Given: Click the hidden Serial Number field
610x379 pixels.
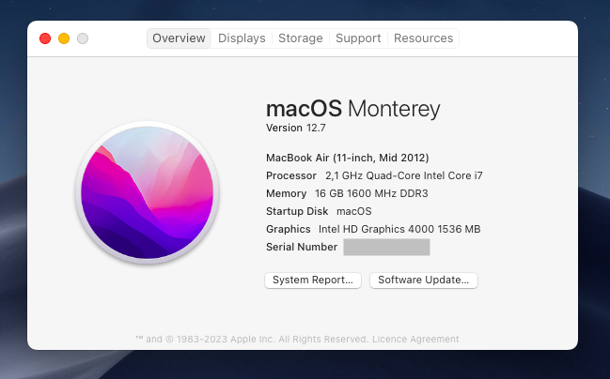Looking at the screenshot, I should click(x=386, y=247).
